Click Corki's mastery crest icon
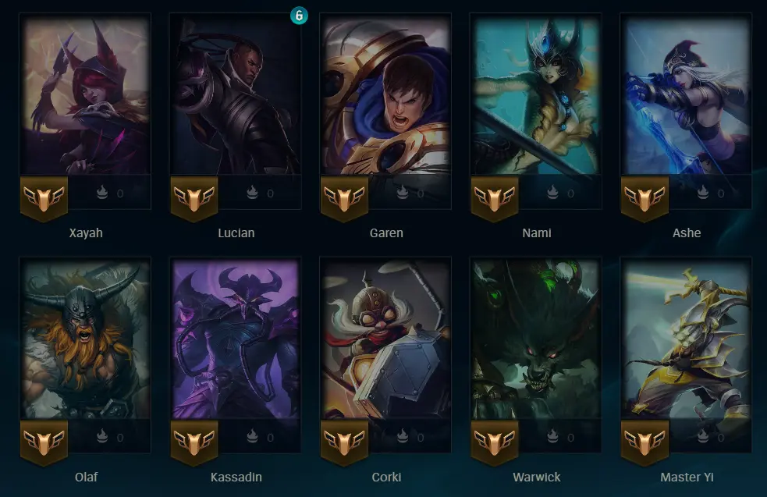 (344, 442)
